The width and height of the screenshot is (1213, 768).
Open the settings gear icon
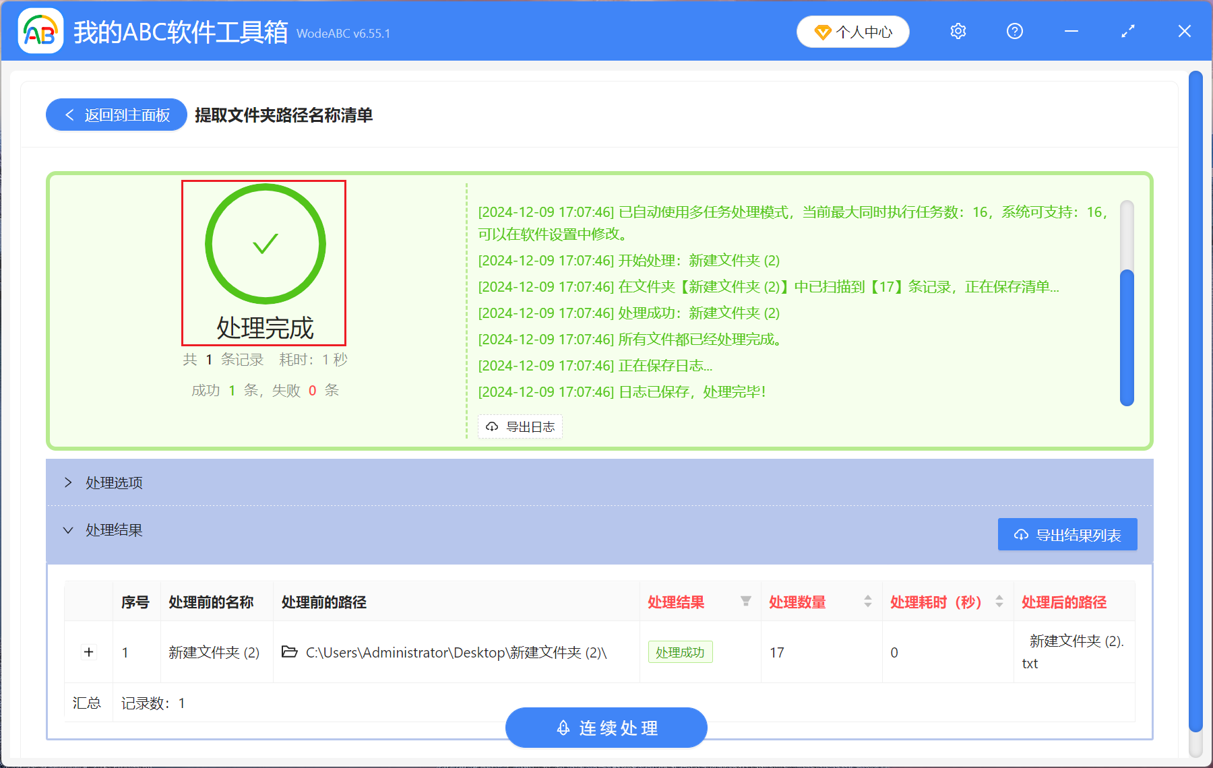(958, 32)
